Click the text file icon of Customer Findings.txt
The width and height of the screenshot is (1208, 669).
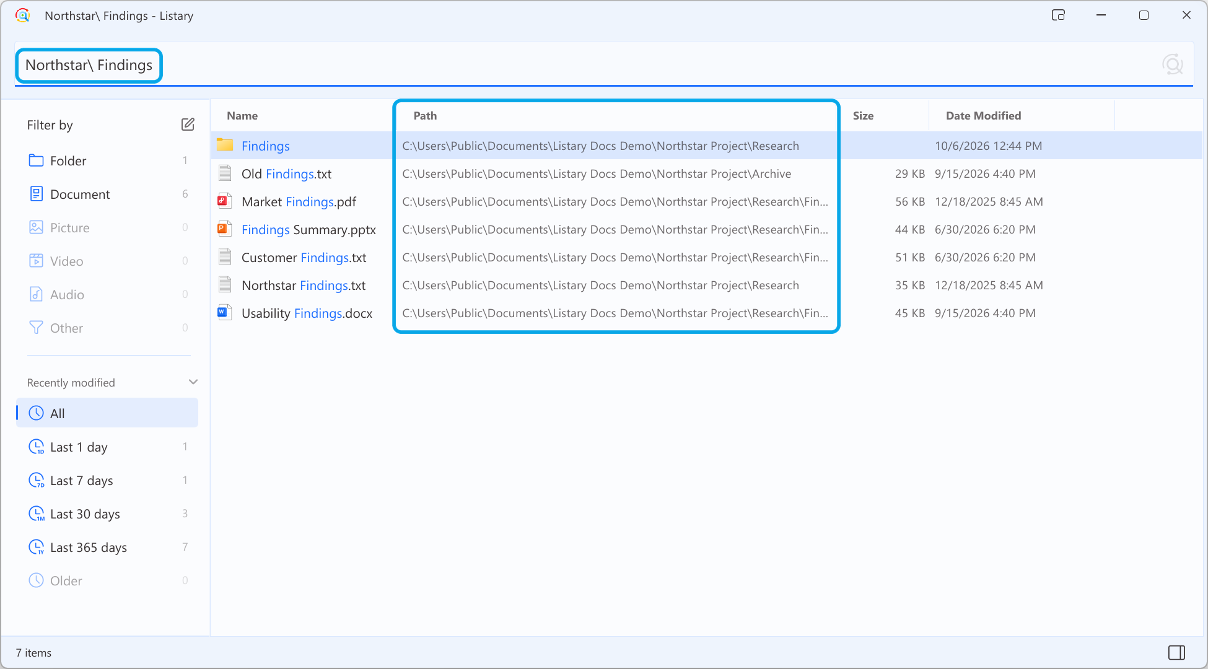tap(225, 257)
